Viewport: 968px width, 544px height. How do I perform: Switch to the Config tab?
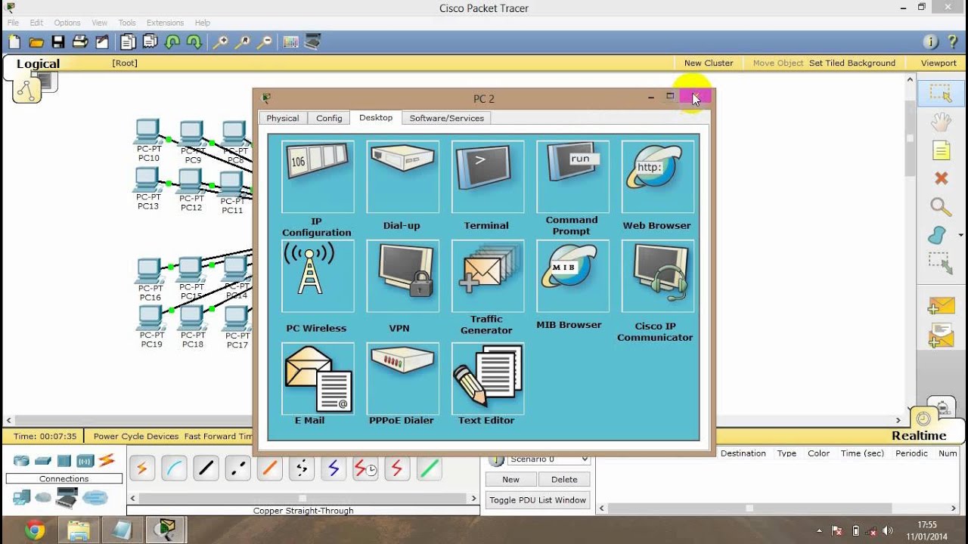pyautogui.click(x=329, y=118)
